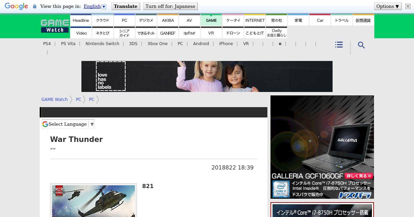Open the AKIBA tab
The image size is (414, 217).
168,20
